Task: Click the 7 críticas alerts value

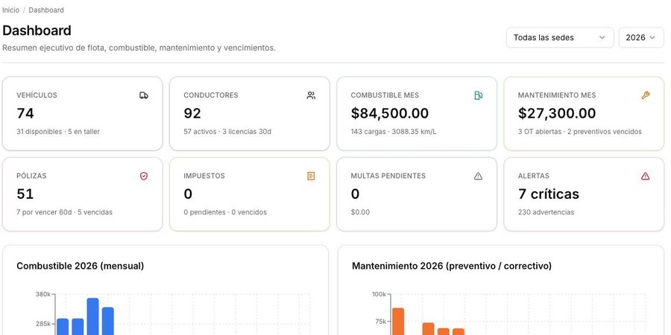Action: point(548,194)
